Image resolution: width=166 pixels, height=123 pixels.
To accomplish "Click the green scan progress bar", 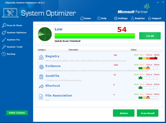I will click(x=95, y=36).
